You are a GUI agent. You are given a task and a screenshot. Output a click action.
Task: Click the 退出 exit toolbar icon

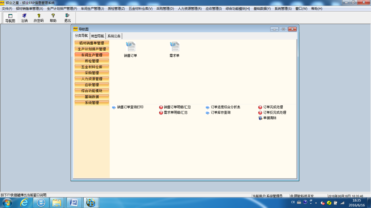tap(67, 18)
